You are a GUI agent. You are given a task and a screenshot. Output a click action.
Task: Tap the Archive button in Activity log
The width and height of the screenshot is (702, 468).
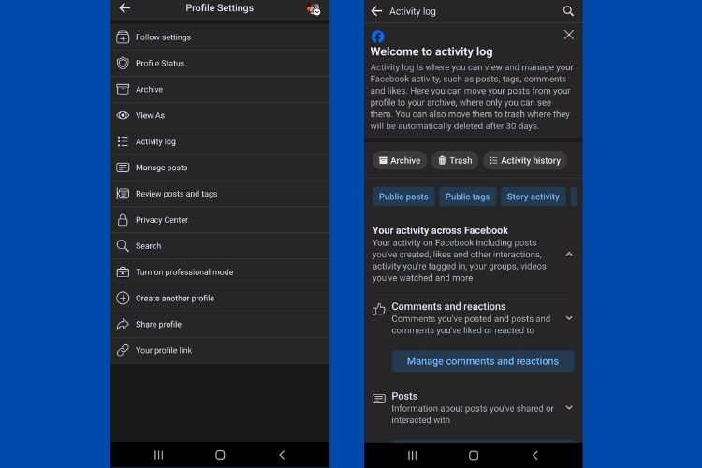(400, 160)
